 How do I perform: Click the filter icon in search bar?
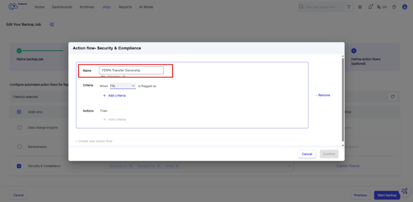(349, 7)
